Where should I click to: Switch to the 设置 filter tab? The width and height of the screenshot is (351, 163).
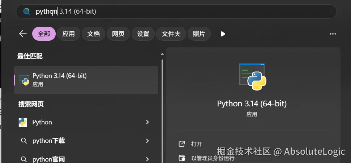coord(143,34)
